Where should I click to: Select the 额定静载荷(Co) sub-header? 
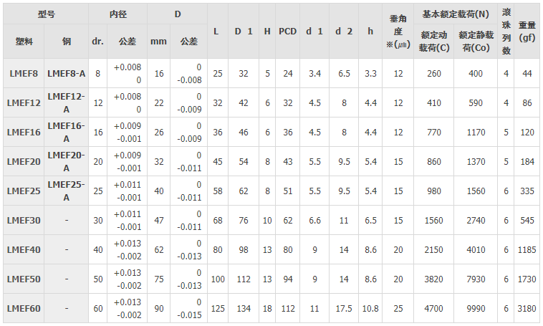coord(474,42)
